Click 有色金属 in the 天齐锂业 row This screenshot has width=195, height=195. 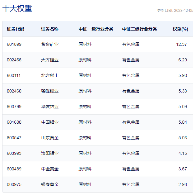(x=131, y=60)
